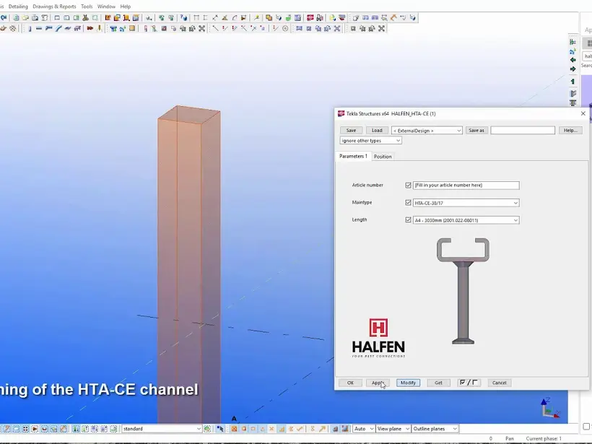The image size is (592, 444).
Task: Click the green left arrow in side pane
Action: 573,60
